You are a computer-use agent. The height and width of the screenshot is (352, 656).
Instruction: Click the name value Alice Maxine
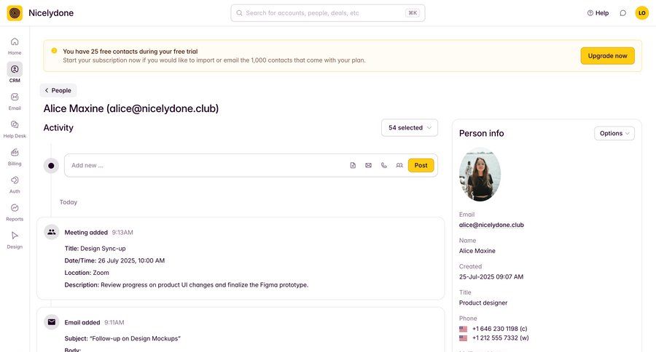point(477,250)
